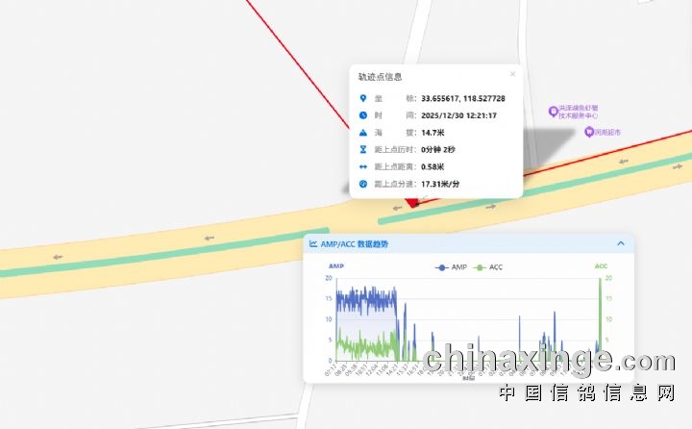This screenshot has width=692, height=429.
Task: Click the location pin icon beside coordinates
Action: tap(362, 98)
